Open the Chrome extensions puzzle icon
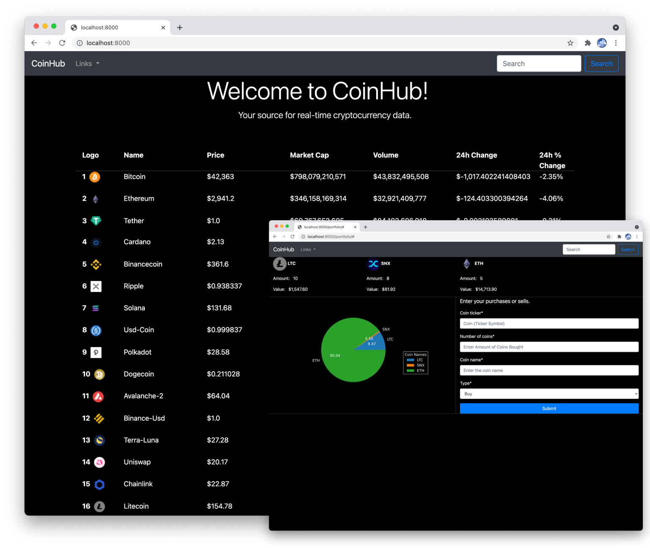The image size is (650, 548). click(x=587, y=43)
